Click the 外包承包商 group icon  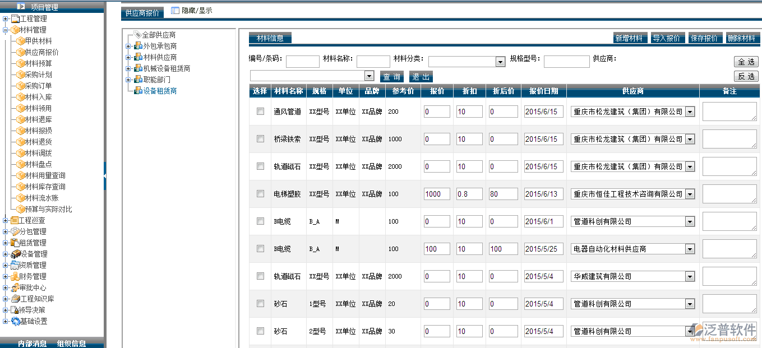(x=138, y=46)
